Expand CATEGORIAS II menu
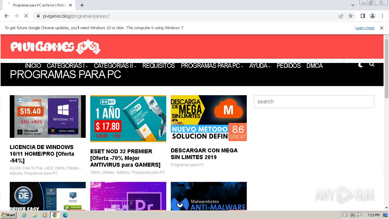 115,66
